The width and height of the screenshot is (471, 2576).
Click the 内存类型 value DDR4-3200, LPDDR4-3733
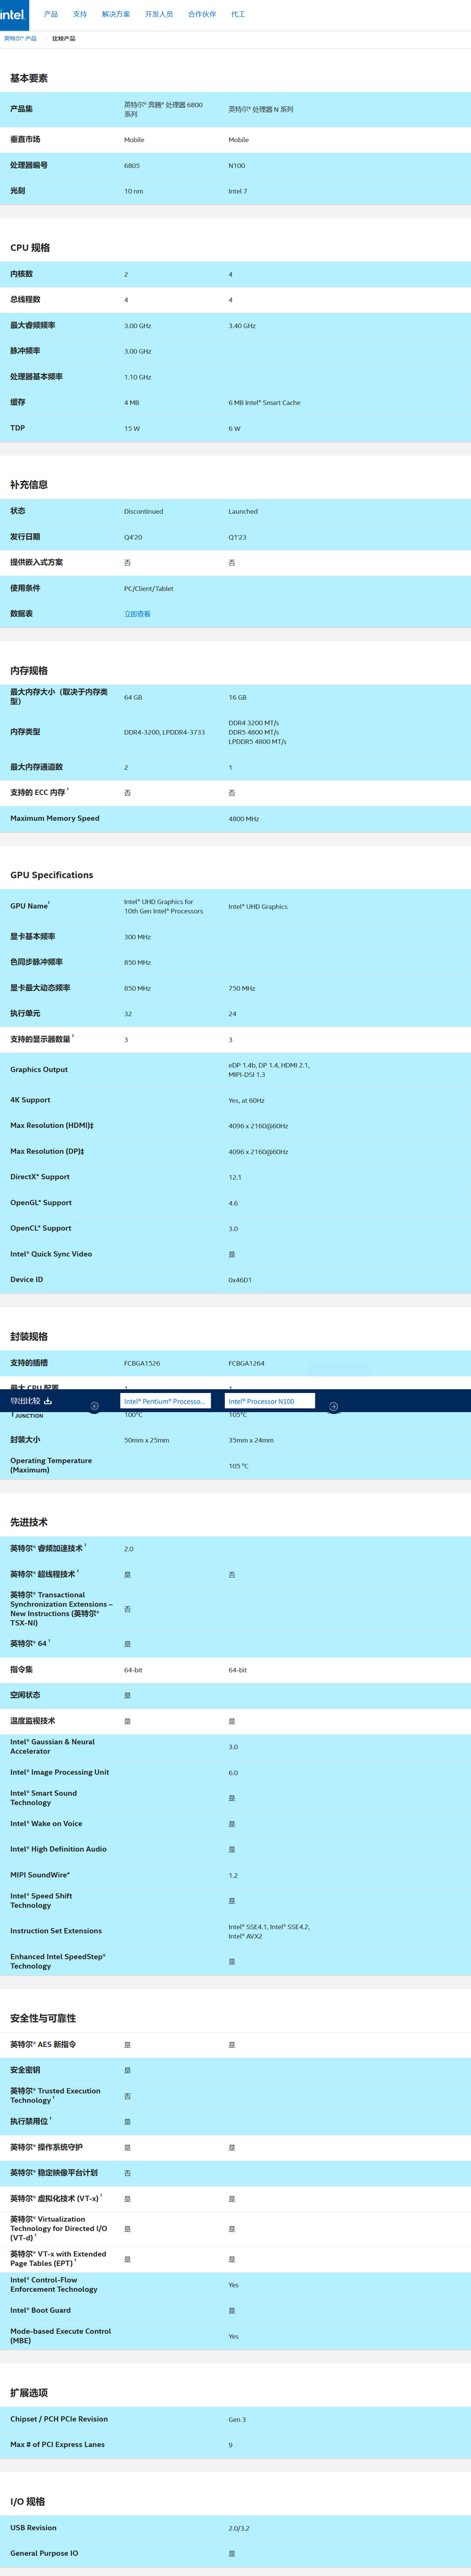click(165, 732)
